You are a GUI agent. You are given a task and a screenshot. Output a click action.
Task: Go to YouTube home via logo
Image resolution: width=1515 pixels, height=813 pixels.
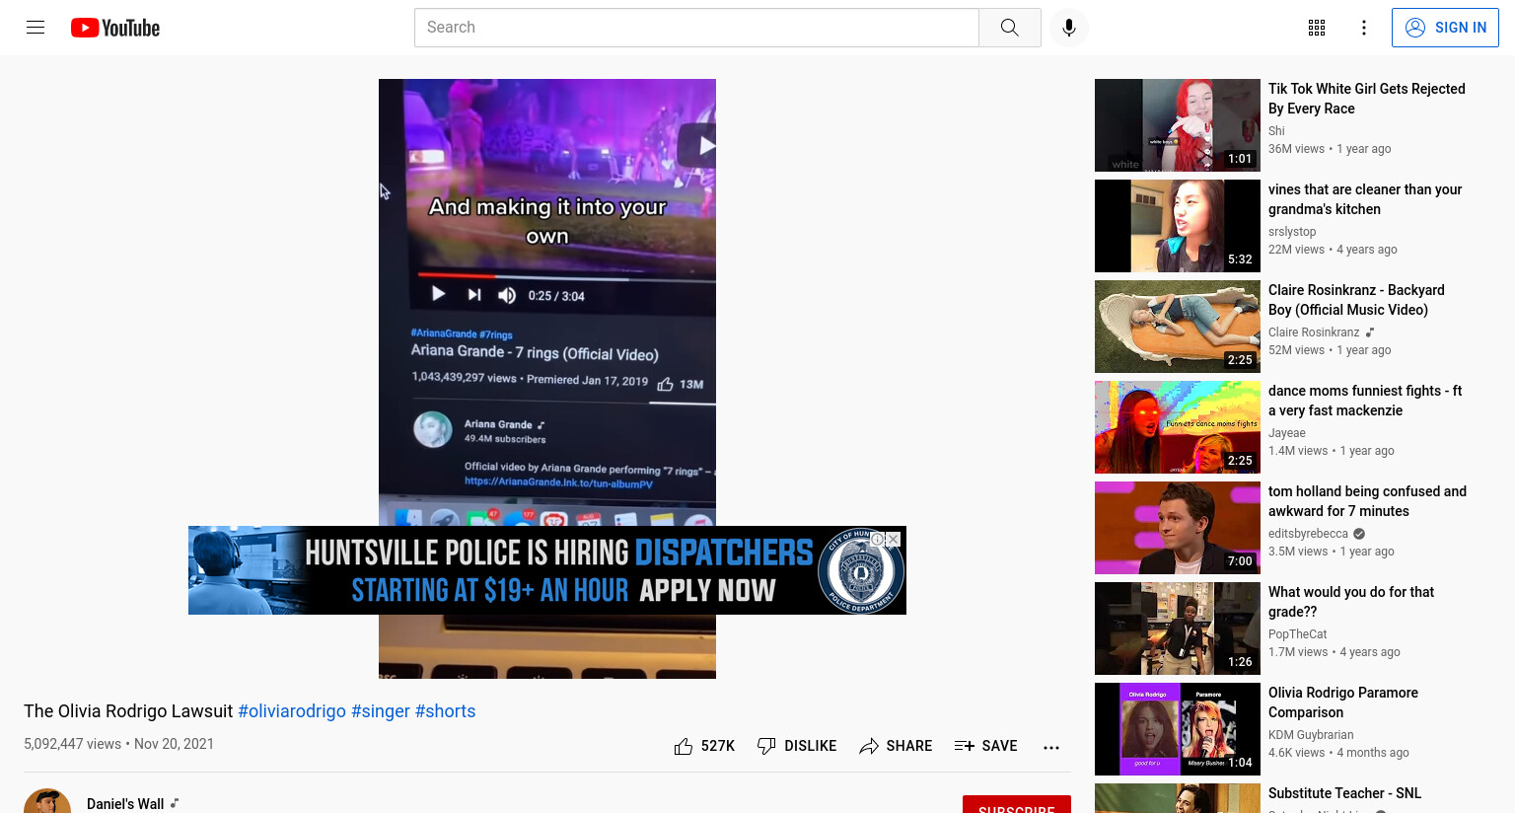pos(115,28)
